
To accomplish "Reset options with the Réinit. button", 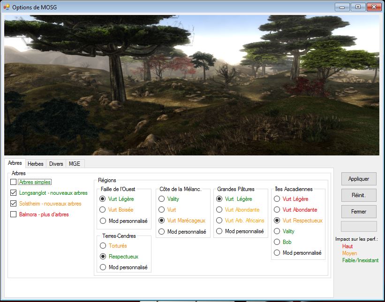I will click(359, 195).
